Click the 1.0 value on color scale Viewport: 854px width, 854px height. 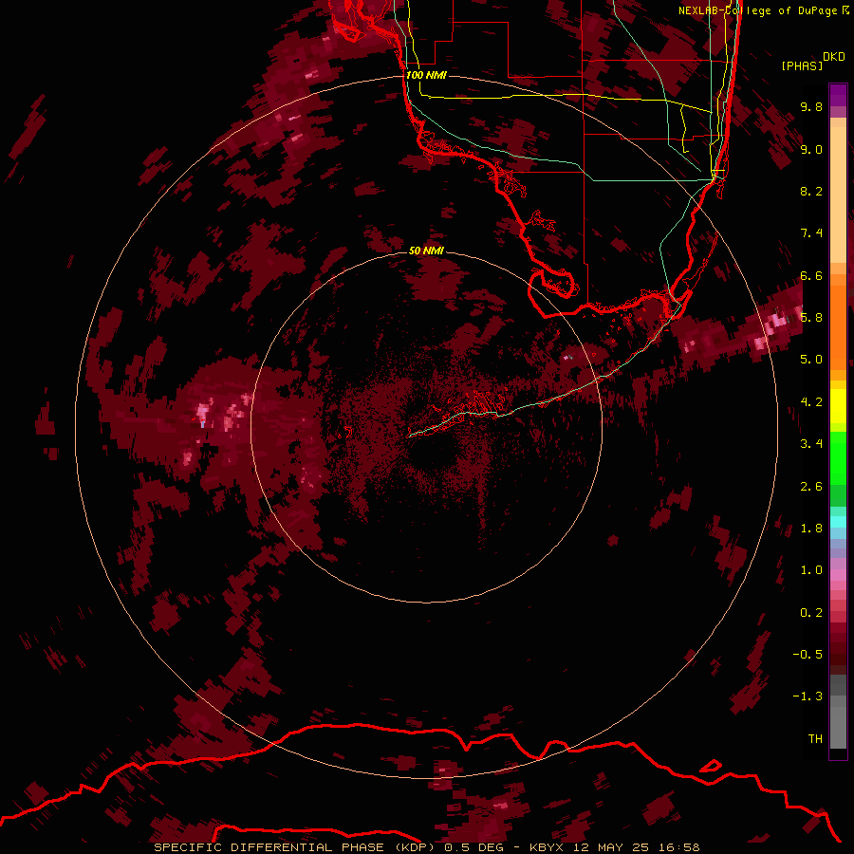[811, 570]
